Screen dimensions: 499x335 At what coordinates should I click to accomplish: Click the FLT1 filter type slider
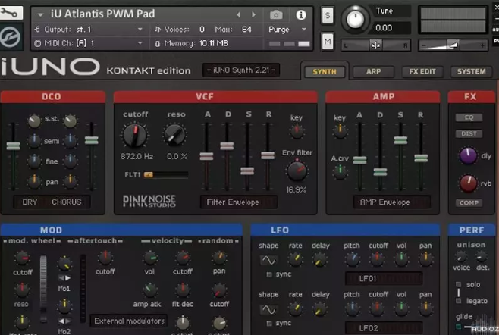(x=166, y=174)
